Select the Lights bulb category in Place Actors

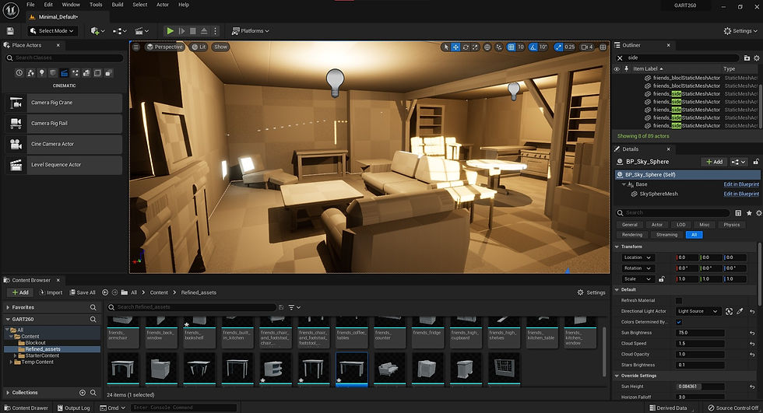[x=42, y=73]
